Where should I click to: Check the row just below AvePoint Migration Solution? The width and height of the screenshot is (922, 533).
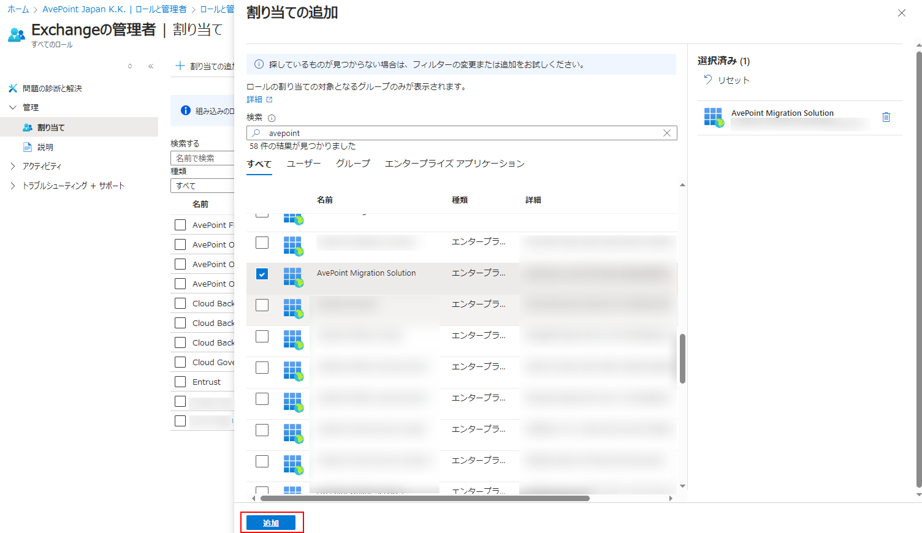point(262,305)
